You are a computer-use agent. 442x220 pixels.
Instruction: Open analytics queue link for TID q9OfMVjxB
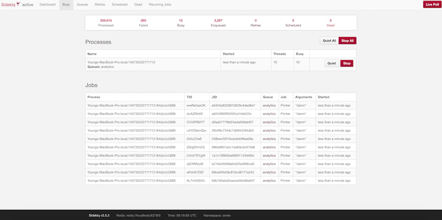tap(269, 164)
